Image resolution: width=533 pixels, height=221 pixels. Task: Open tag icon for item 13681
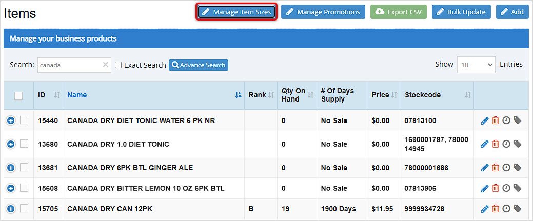[518, 167]
